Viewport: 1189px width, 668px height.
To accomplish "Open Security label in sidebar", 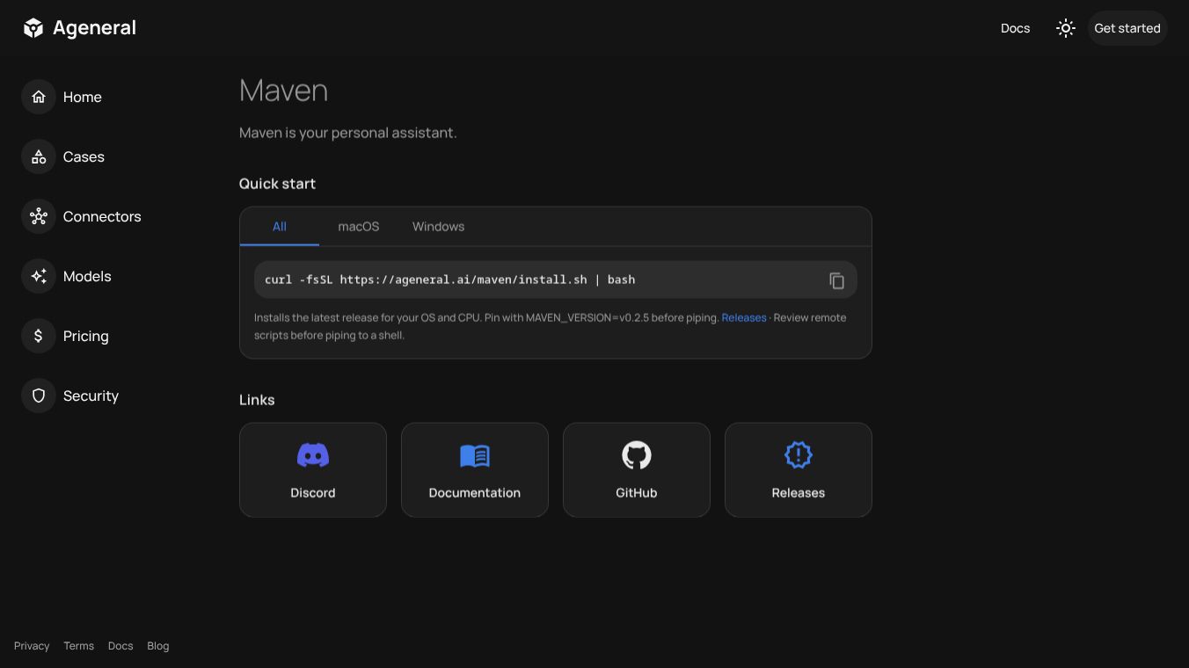I will coord(91,396).
